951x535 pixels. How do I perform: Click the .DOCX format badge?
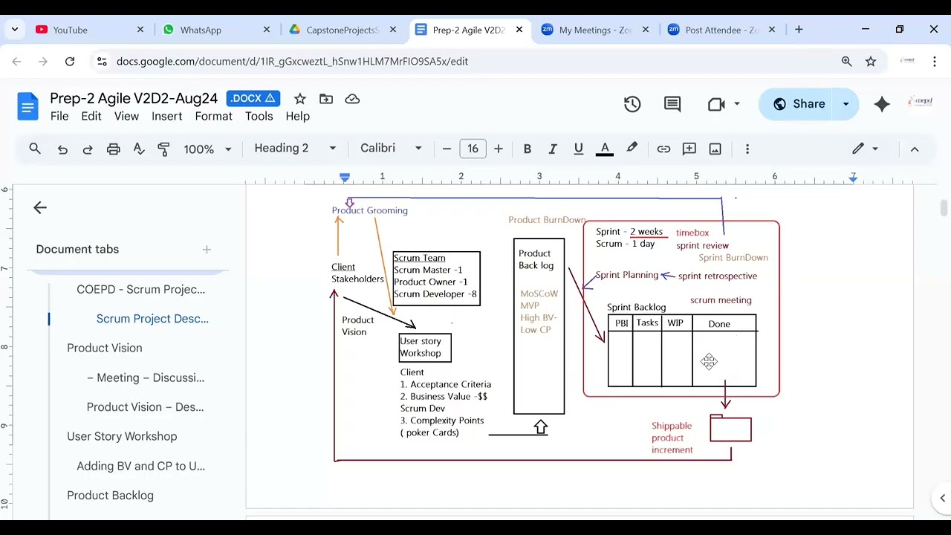(253, 99)
